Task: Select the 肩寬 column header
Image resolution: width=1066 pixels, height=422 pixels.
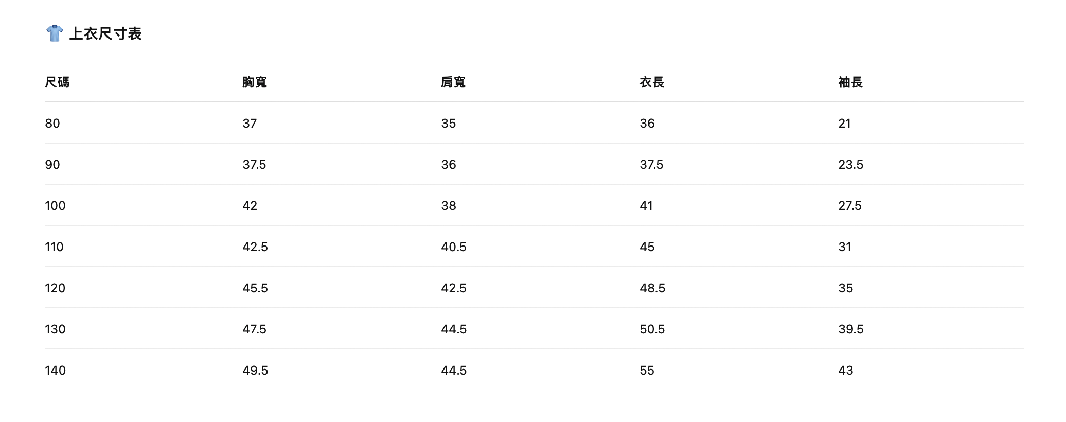Action: [x=453, y=82]
